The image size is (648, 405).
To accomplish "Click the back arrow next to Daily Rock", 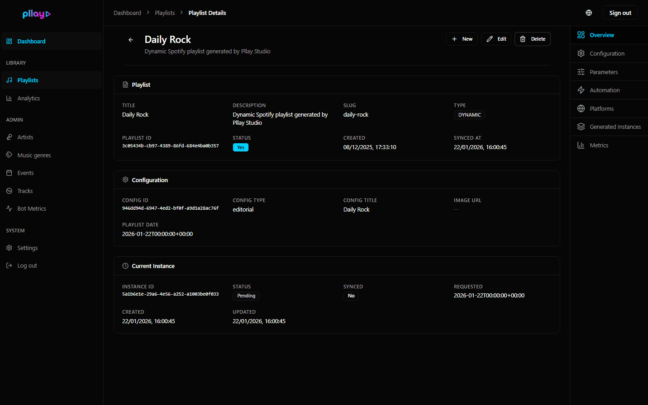I will [x=131, y=40].
